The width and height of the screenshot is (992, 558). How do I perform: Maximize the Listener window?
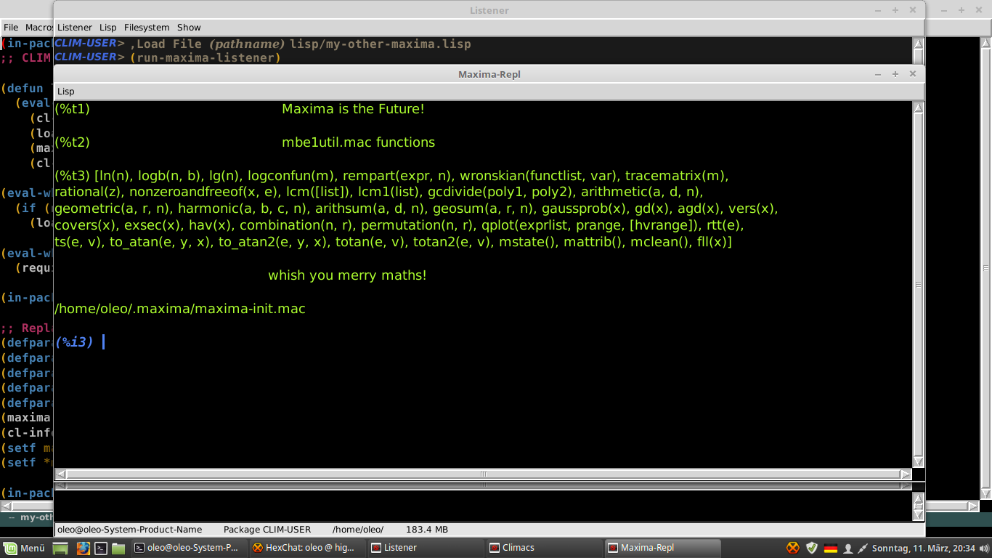[x=895, y=10]
